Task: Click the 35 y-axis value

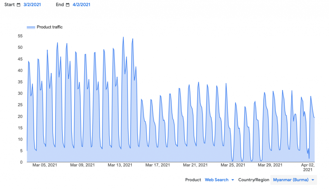Action: coord(20,82)
